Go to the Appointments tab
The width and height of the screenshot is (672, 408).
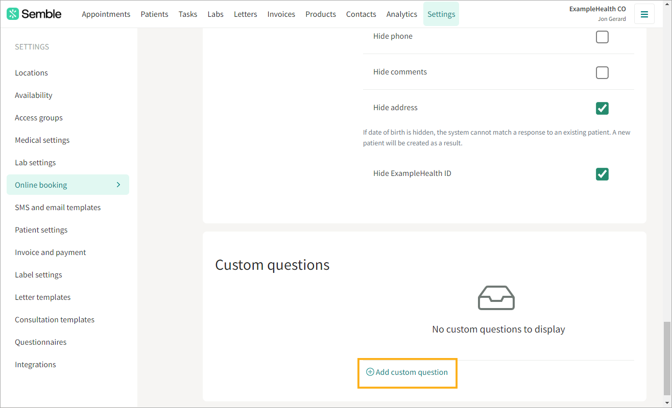106,14
